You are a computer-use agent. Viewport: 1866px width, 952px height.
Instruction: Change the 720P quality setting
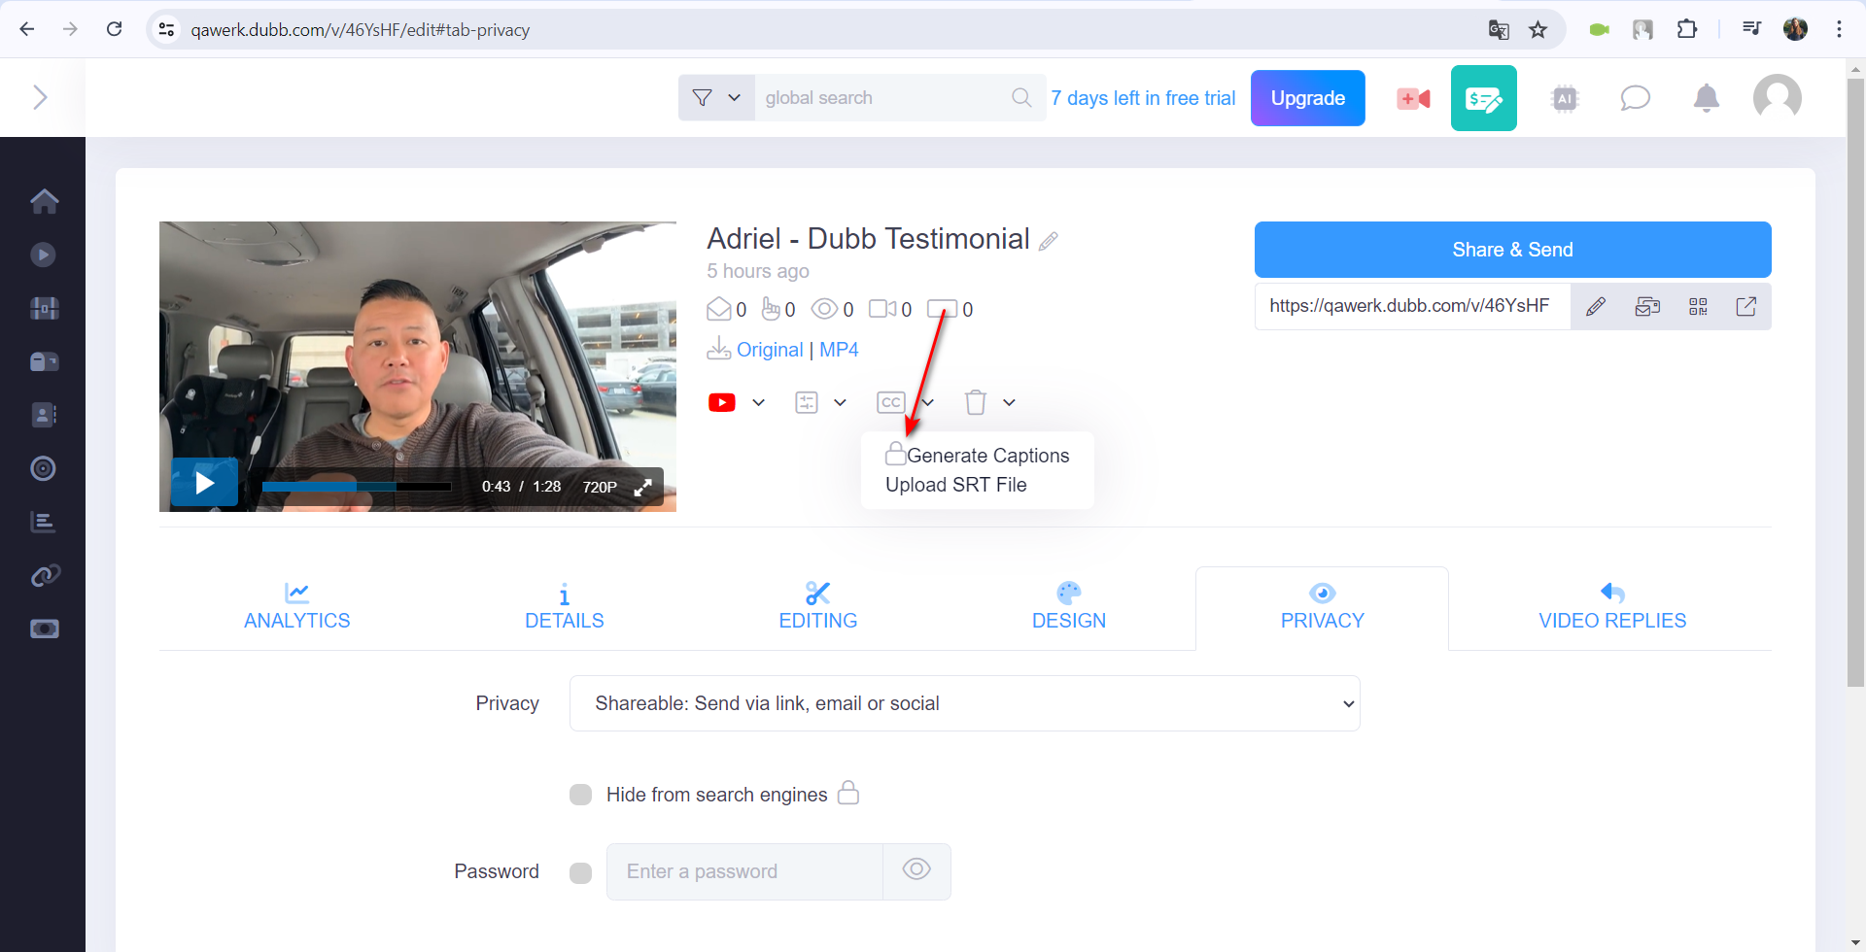point(600,487)
